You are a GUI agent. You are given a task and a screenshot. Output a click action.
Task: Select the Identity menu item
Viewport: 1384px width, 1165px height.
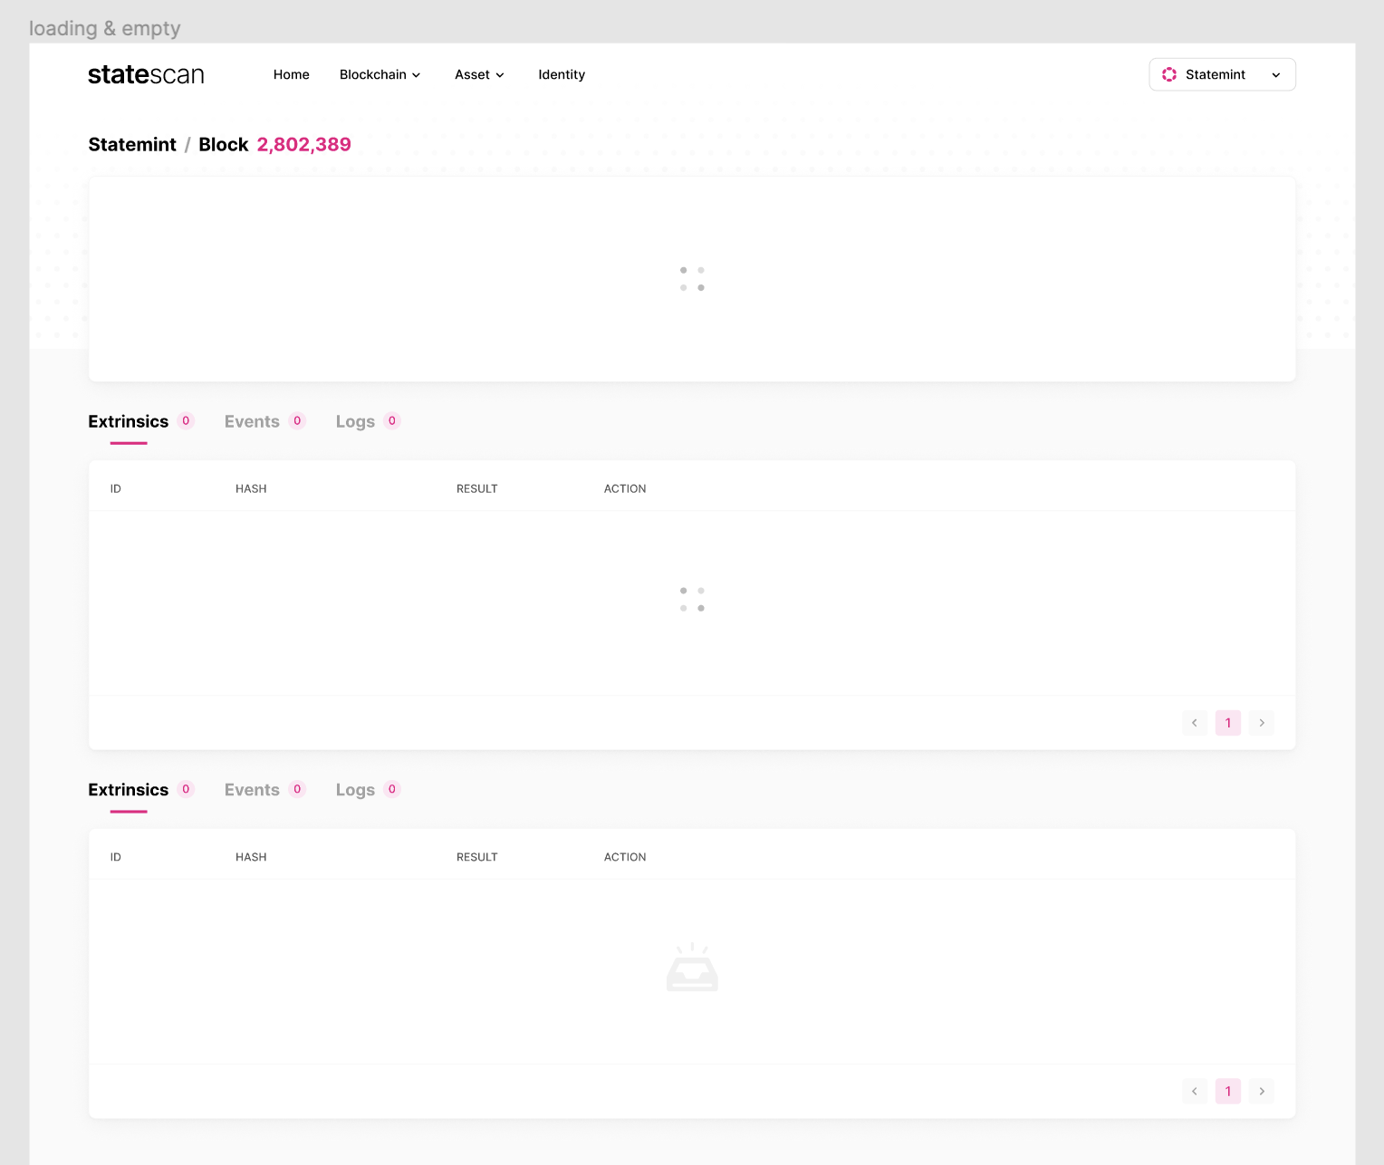561,74
